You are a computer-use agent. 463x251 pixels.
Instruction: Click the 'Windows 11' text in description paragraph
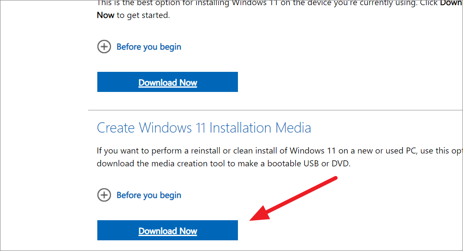tap(313, 151)
